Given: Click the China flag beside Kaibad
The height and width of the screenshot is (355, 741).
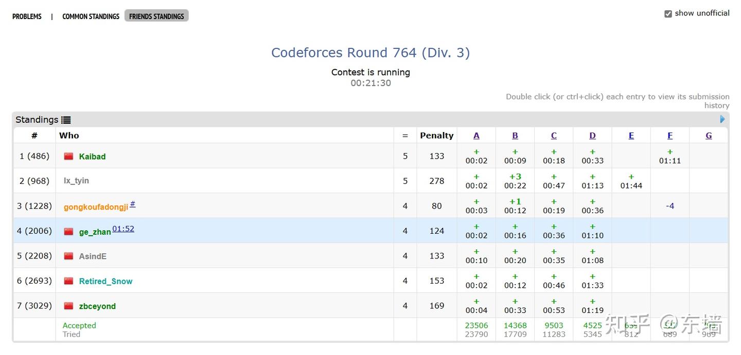Looking at the screenshot, I should [x=68, y=156].
